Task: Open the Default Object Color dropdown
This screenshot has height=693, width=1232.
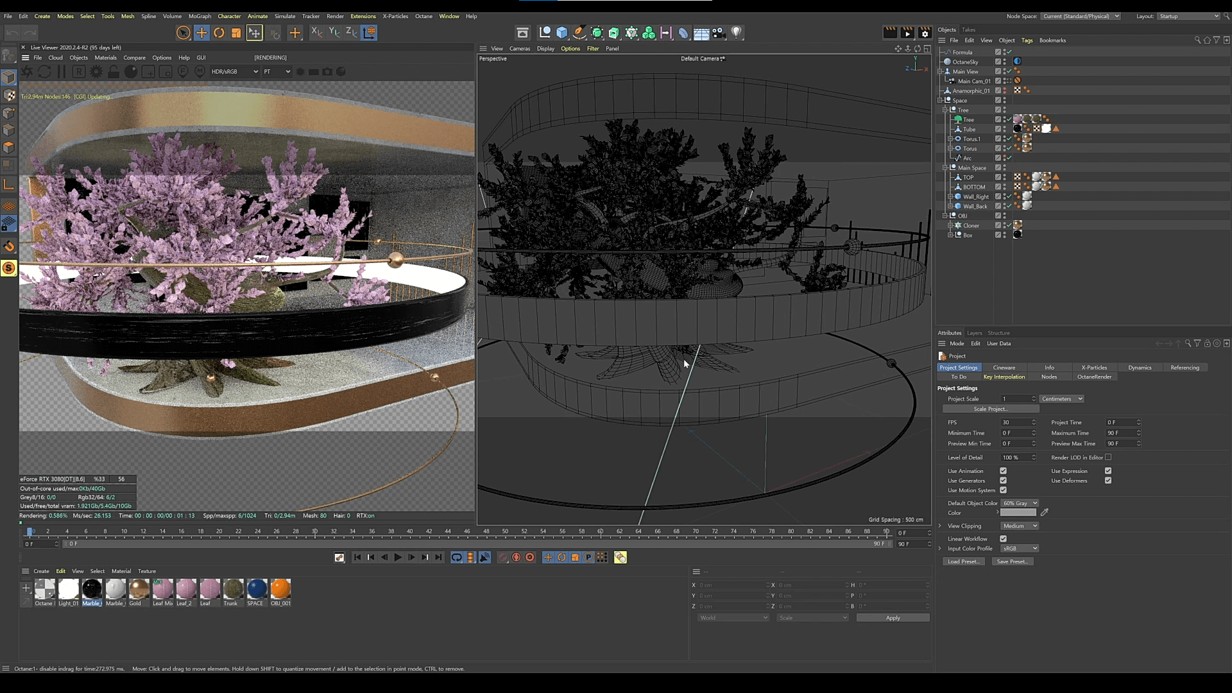Action: point(1020,504)
